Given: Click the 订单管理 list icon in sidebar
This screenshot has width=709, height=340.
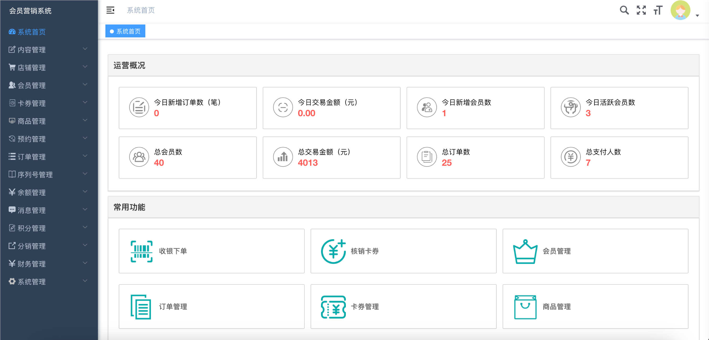Looking at the screenshot, I should point(12,156).
